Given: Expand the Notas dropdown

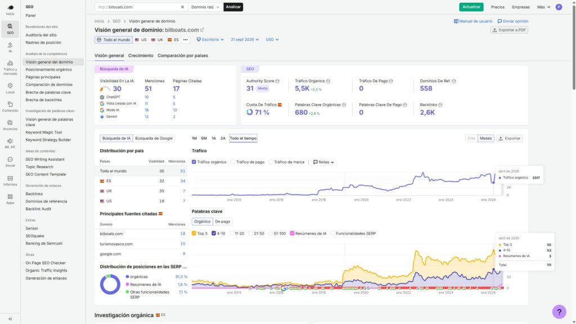Looking at the screenshot, I should tap(323, 162).
